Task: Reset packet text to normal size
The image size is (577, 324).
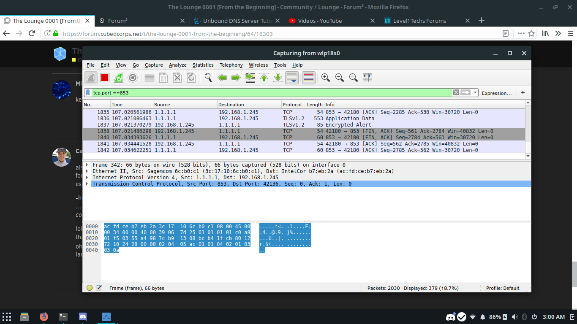Action: coord(354,78)
